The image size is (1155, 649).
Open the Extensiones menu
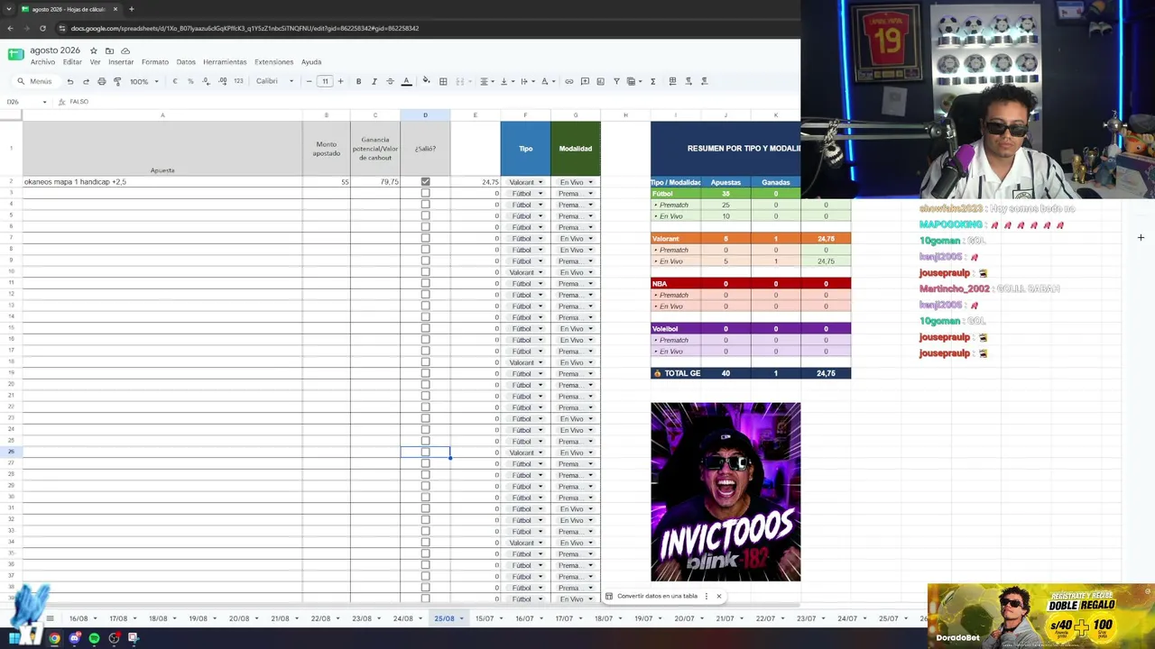coord(273,62)
